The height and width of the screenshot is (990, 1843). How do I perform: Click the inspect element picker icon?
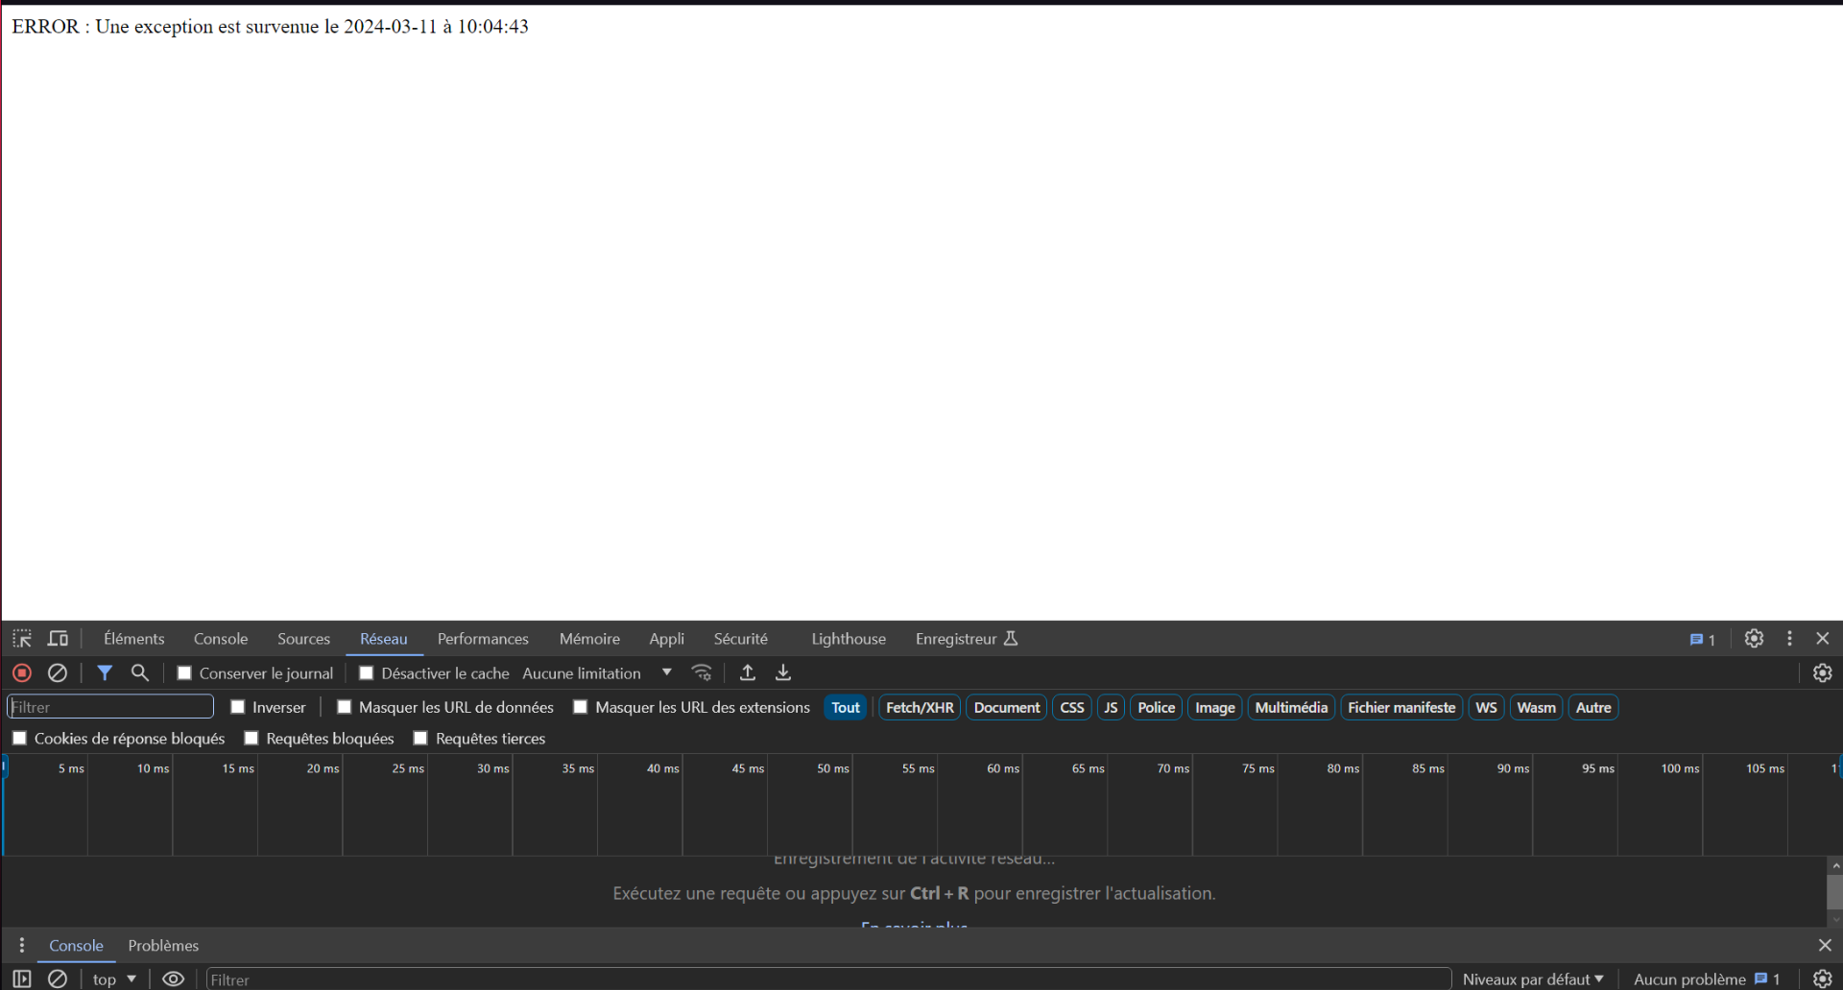point(22,639)
